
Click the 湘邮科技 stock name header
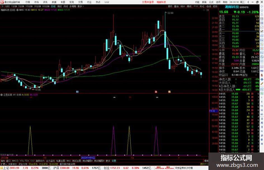pos(232,7)
